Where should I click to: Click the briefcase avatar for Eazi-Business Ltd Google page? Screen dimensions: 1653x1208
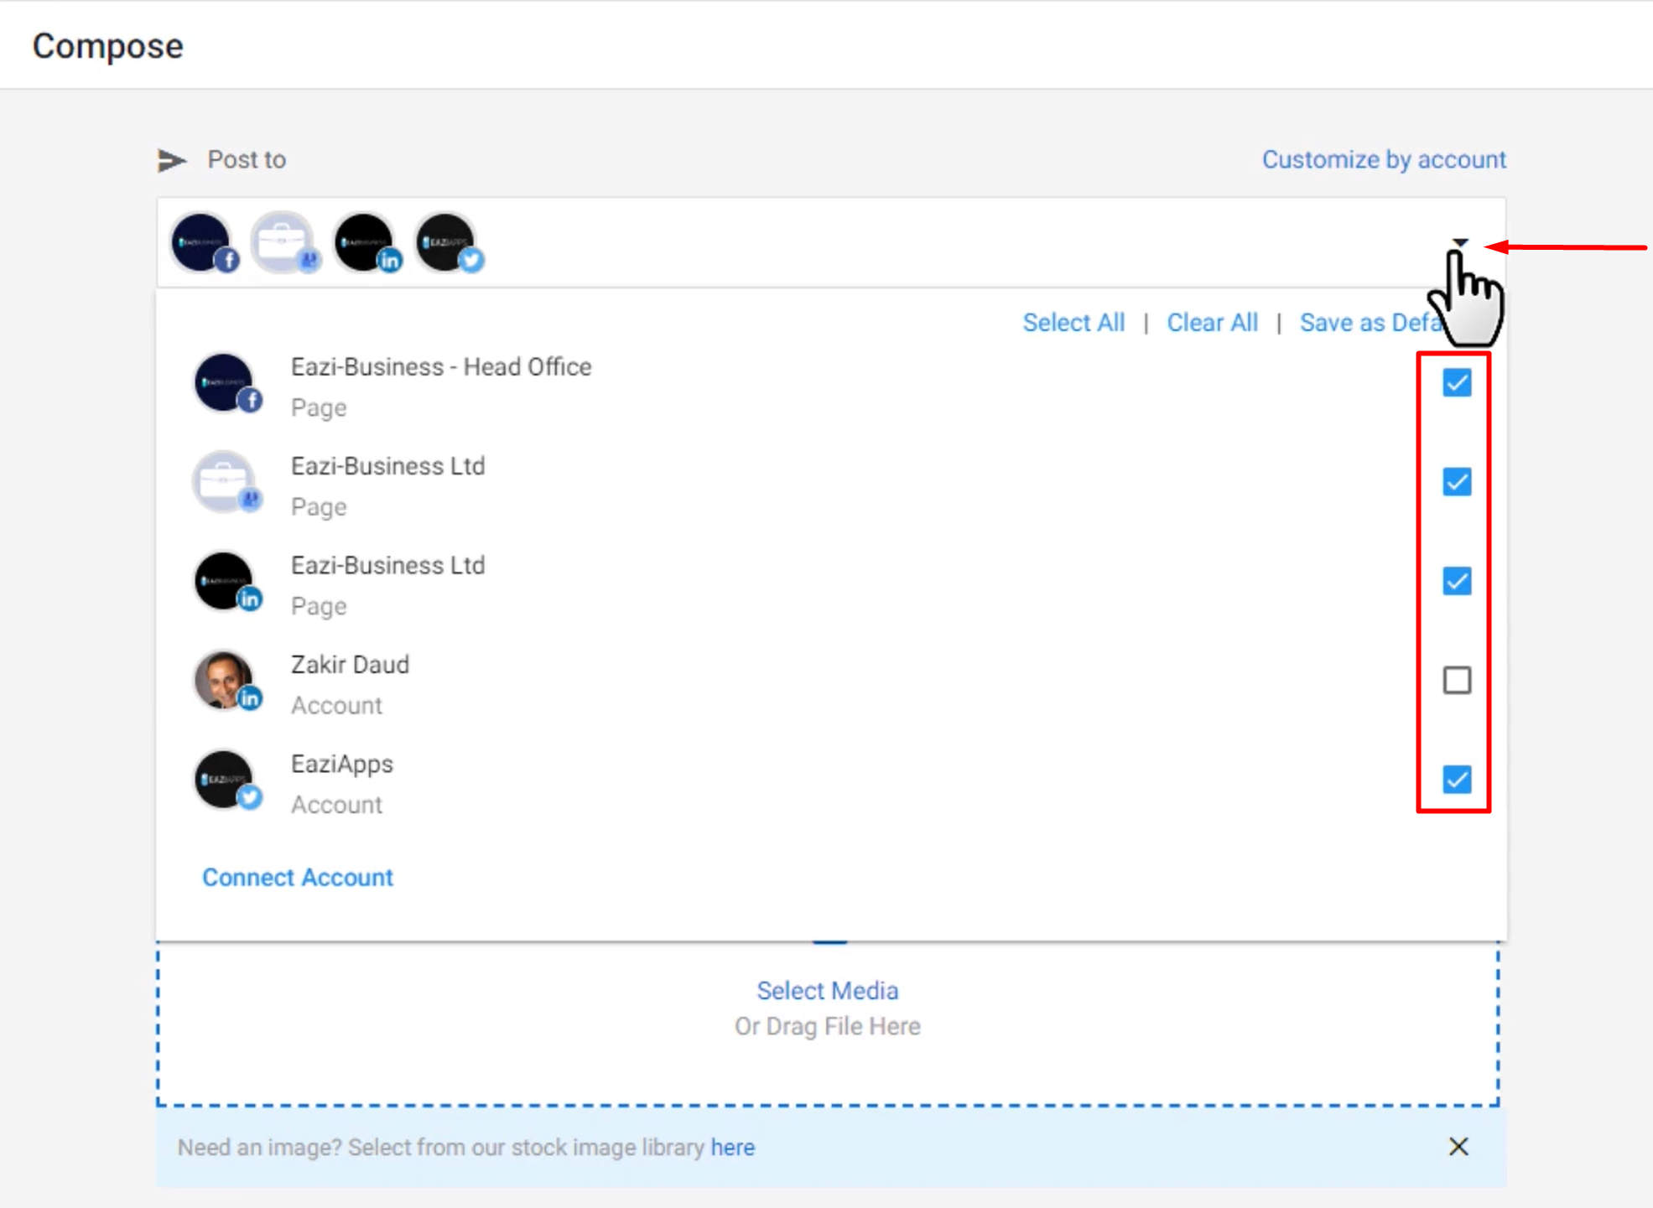point(226,482)
